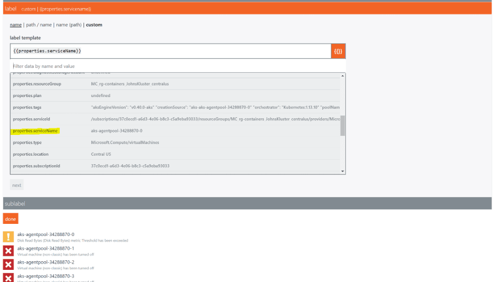Screen dimensions: 493x282
Task: Click the 'Disk Read Bytes metric Threshold has been exceeded' message
Action: pyautogui.click(x=72, y=241)
